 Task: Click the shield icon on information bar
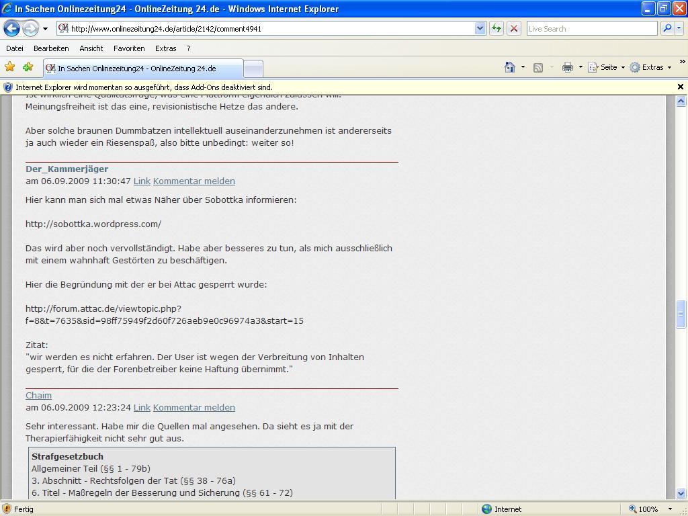click(8, 87)
